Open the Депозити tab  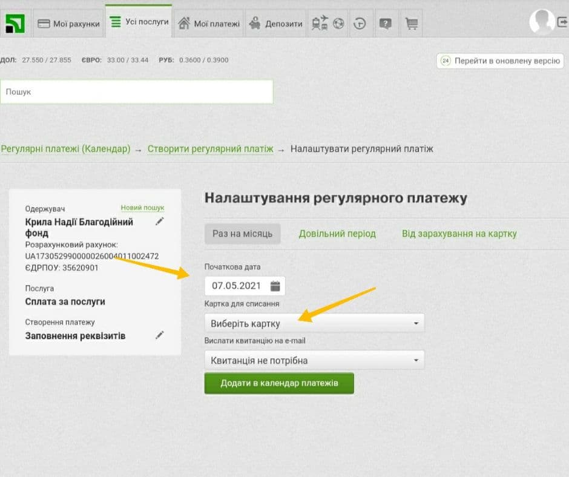click(x=275, y=24)
